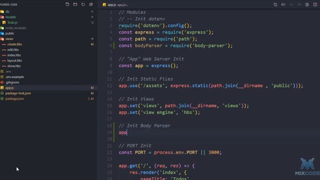This screenshot has height=180, width=320.
Task: Click 'res.render' on line 25
Action: tap(143, 172)
